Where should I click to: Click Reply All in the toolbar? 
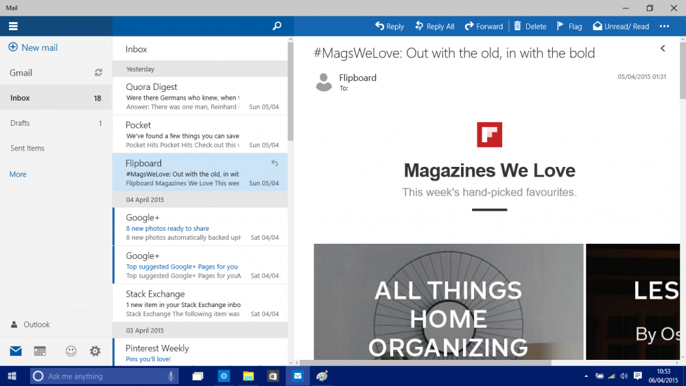point(434,26)
